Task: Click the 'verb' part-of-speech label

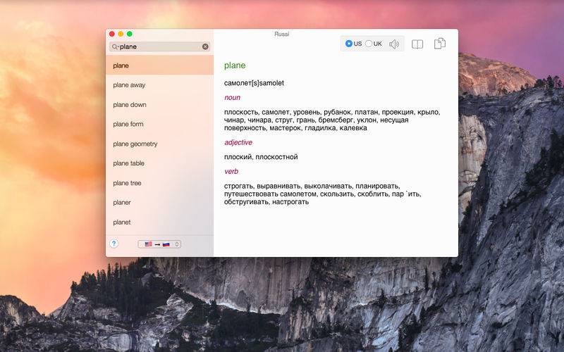Action: (x=231, y=172)
